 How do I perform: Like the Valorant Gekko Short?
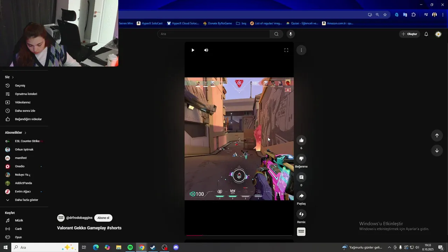pyautogui.click(x=301, y=140)
